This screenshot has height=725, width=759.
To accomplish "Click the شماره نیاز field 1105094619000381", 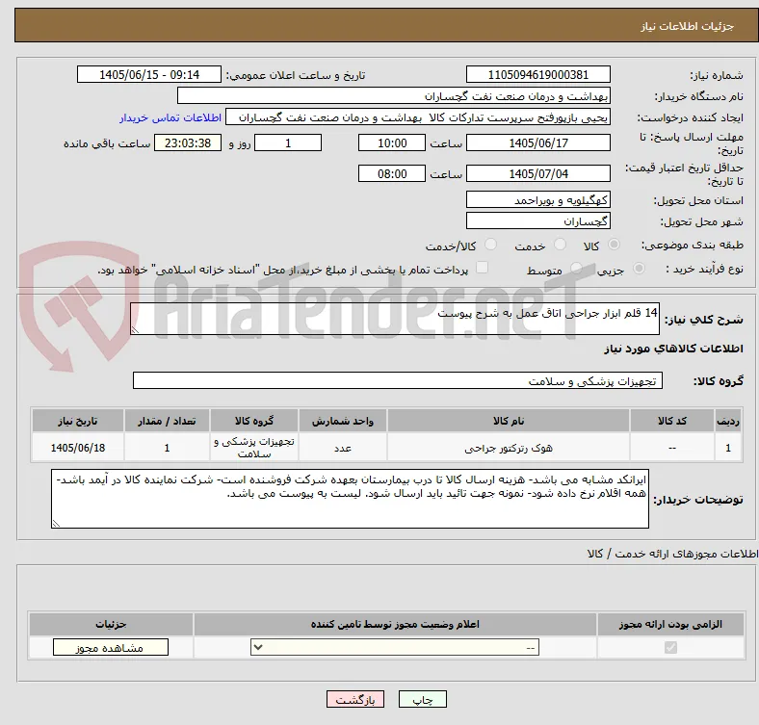I will 538,74.
